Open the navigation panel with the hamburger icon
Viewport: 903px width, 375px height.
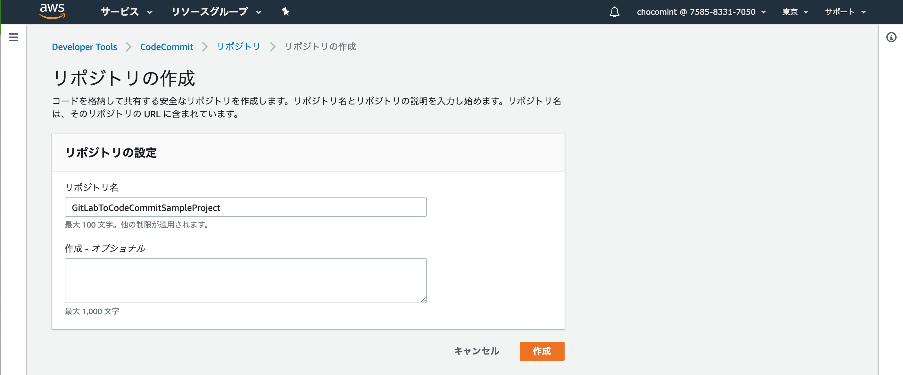(13, 37)
